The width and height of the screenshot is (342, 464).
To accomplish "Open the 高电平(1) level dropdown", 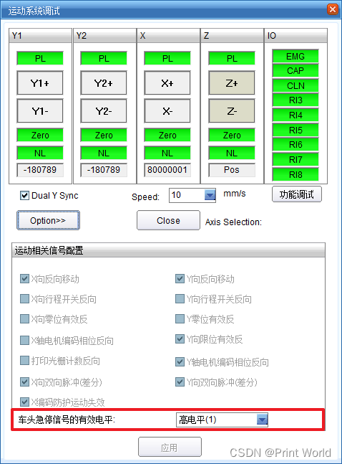I will [222, 420].
